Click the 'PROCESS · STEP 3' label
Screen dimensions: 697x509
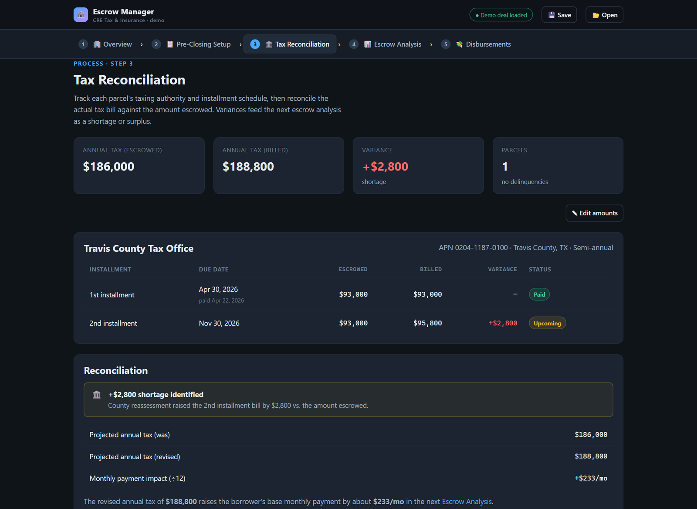103,64
